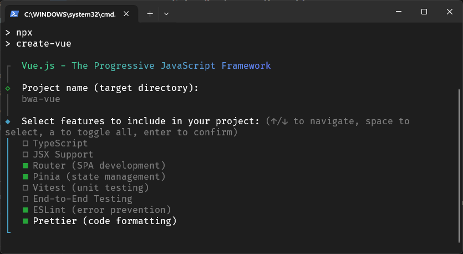Click 'Prettier (code formatting)' text
This screenshot has height=254, width=463.
[105, 221]
